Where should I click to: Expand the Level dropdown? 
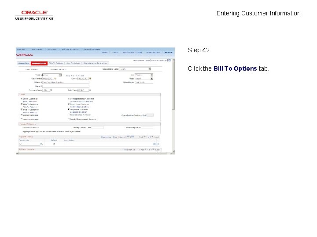coord(151,75)
